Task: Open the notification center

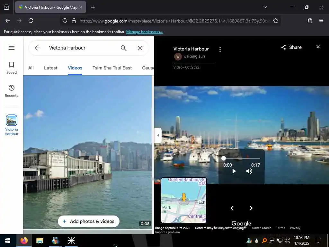Action: (318, 241)
